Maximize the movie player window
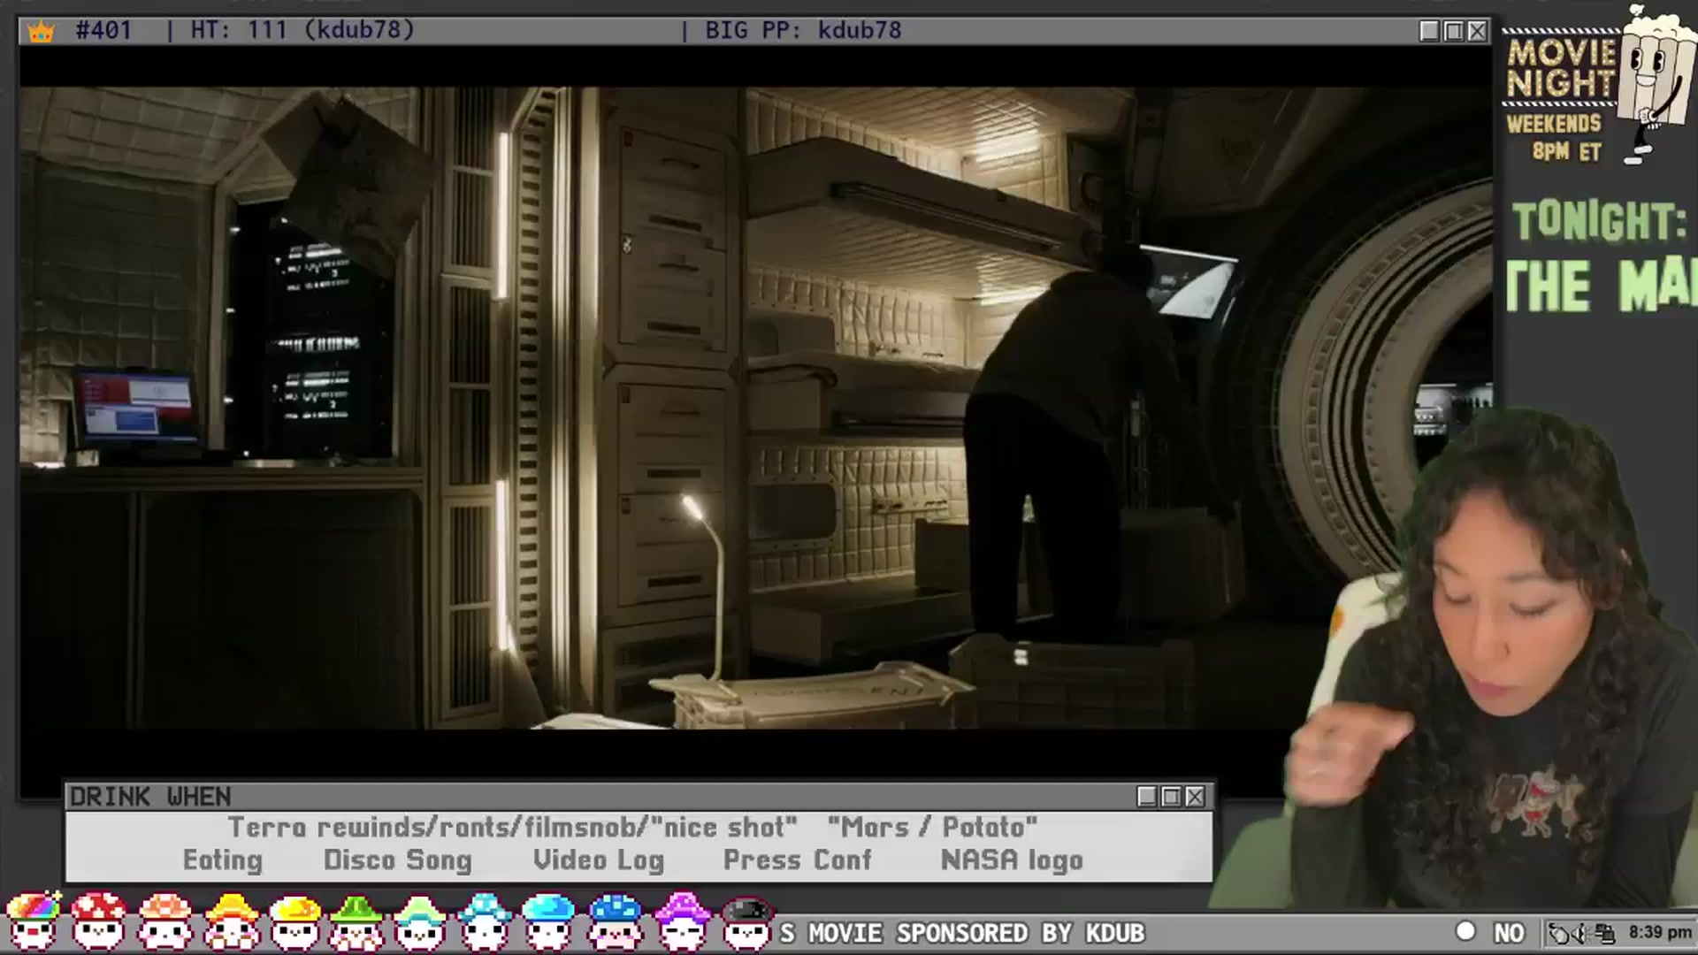Screen dimensions: 1698x955 tap(1453, 31)
